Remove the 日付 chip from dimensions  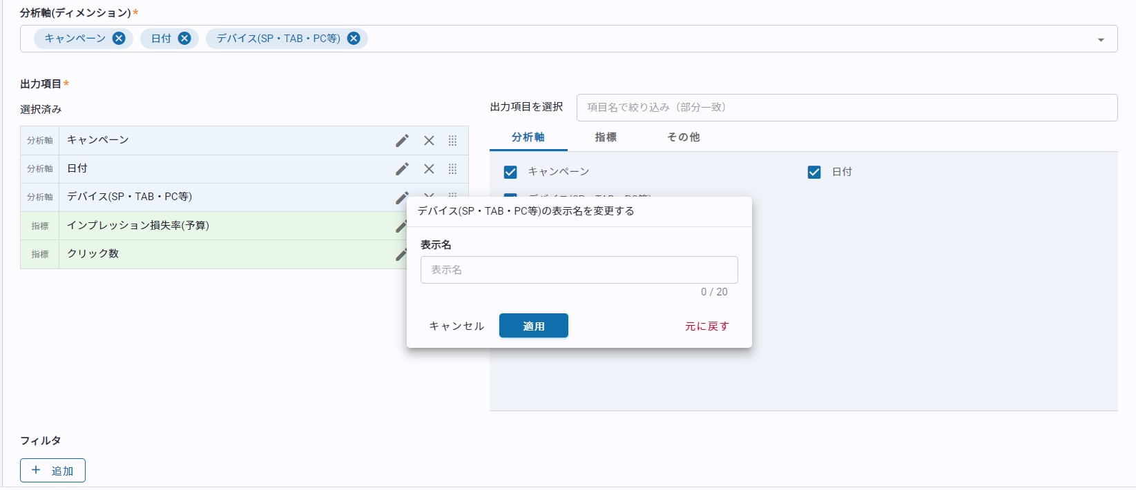184,39
